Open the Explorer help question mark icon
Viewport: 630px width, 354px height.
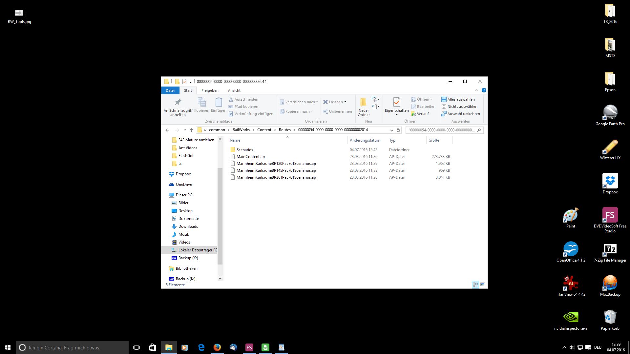pos(484,90)
